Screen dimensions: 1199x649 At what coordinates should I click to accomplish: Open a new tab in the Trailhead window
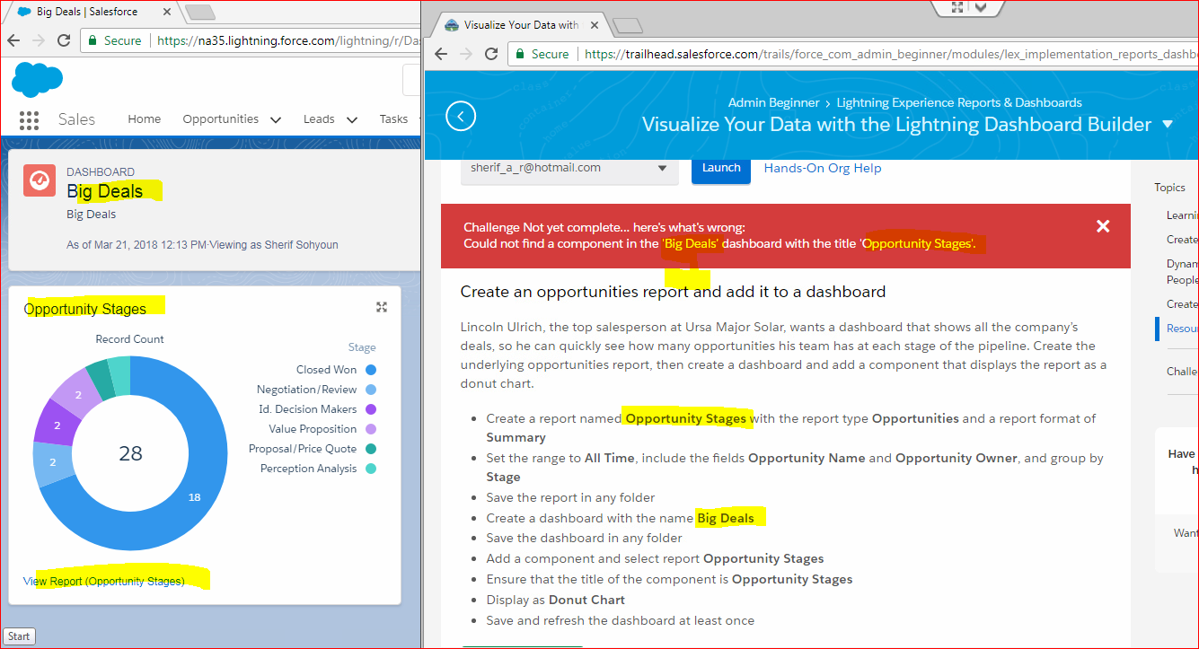click(627, 25)
